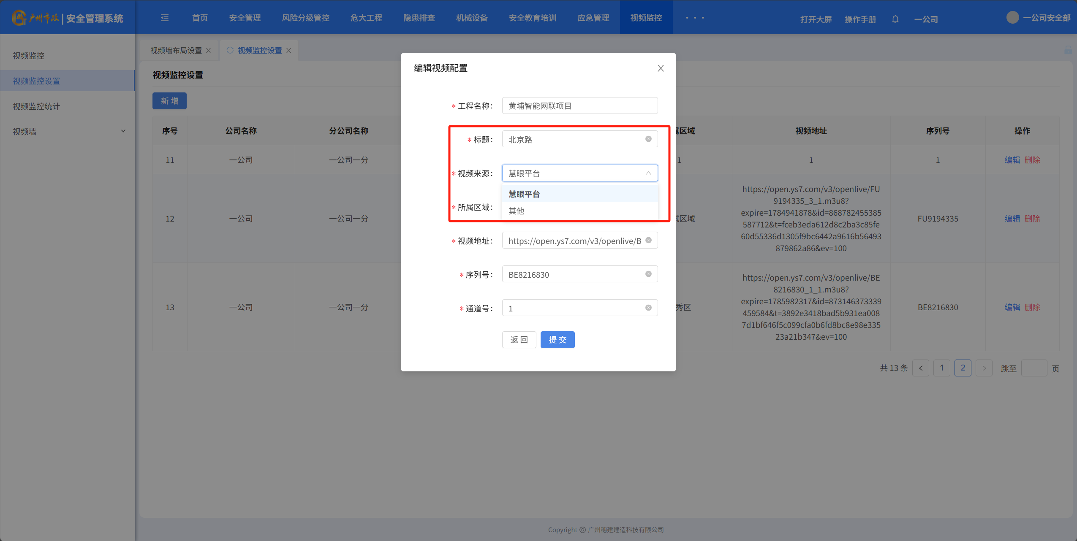
Task: Collapse the 视频来源 dropdown arrow
Action: [x=648, y=173]
